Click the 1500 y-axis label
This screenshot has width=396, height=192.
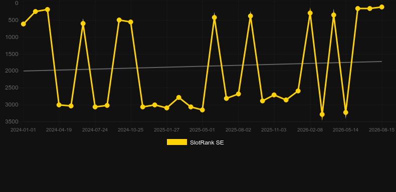tap(13, 54)
